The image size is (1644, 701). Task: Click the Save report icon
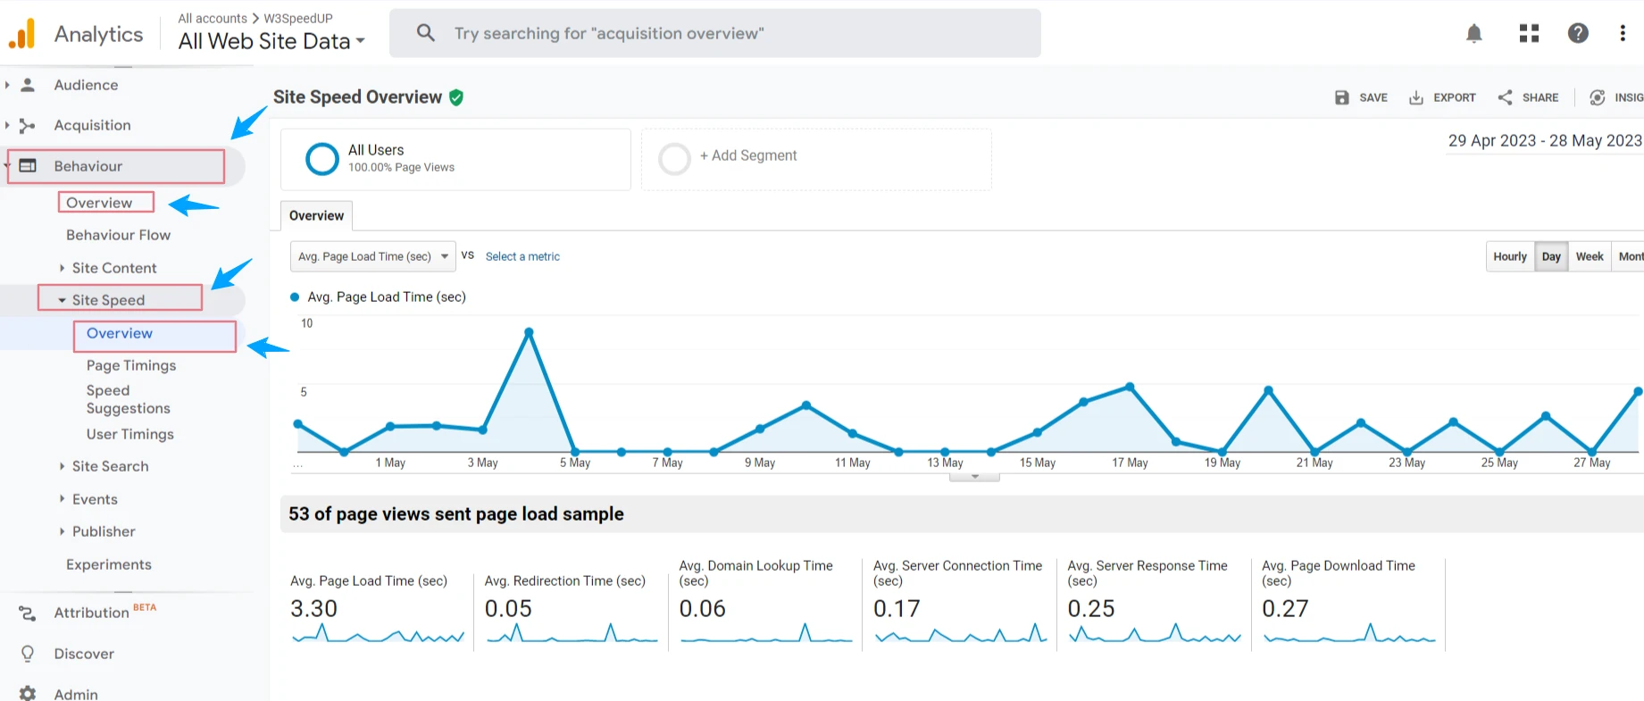point(1342,97)
